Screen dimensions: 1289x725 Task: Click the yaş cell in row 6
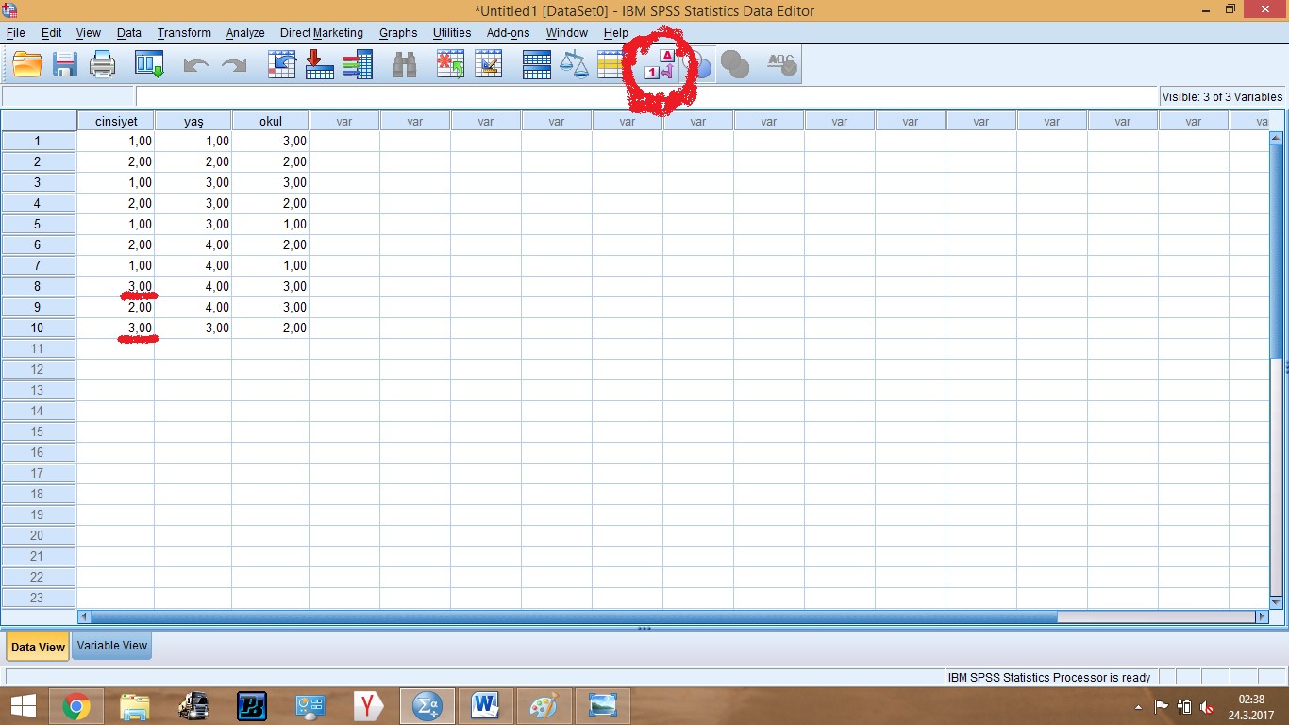coord(193,244)
